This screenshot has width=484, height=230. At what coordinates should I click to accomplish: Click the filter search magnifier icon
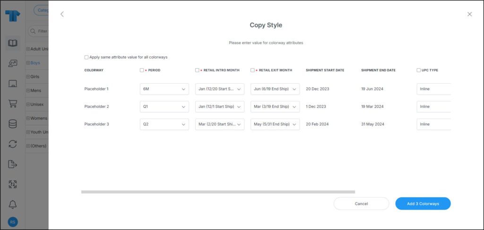coord(33,31)
